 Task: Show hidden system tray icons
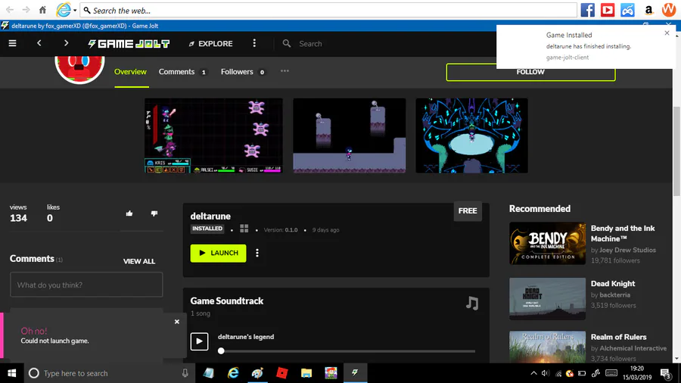533,373
